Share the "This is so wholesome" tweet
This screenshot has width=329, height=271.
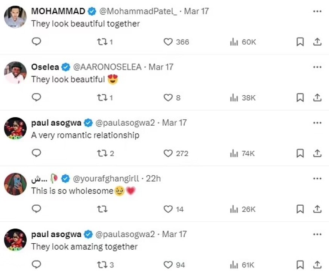[317, 209]
